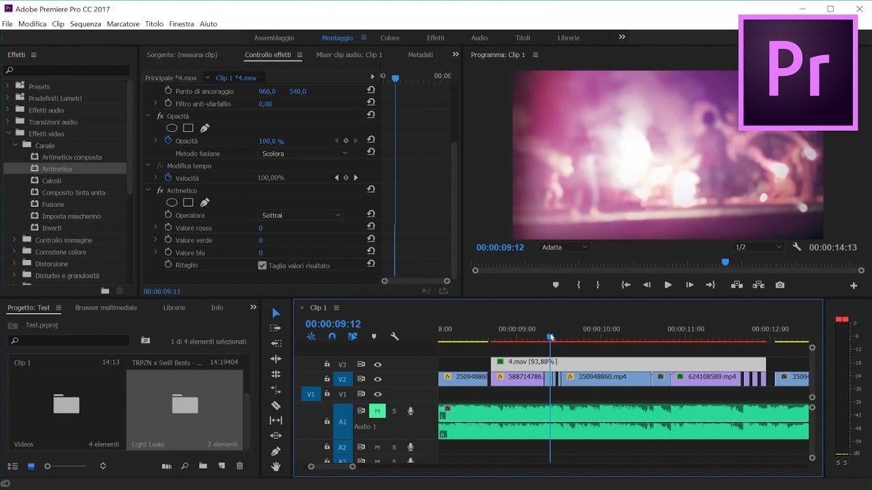Hide track V2 with eye icon

(x=377, y=380)
